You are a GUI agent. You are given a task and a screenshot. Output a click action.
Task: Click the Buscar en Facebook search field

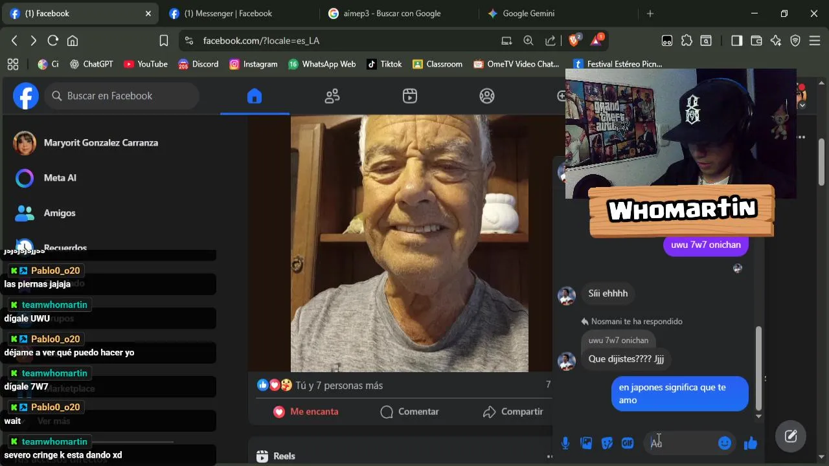coord(122,96)
